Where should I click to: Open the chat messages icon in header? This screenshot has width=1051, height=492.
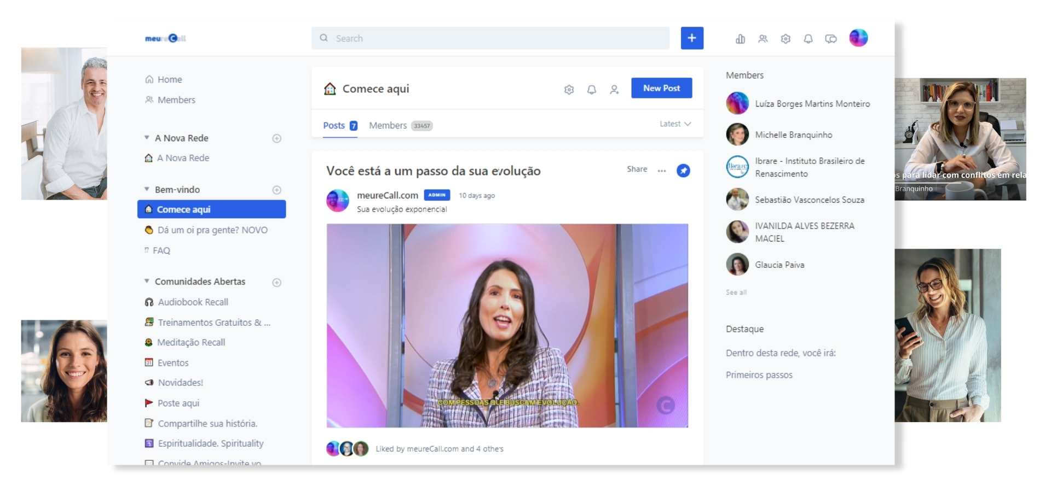pos(831,39)
